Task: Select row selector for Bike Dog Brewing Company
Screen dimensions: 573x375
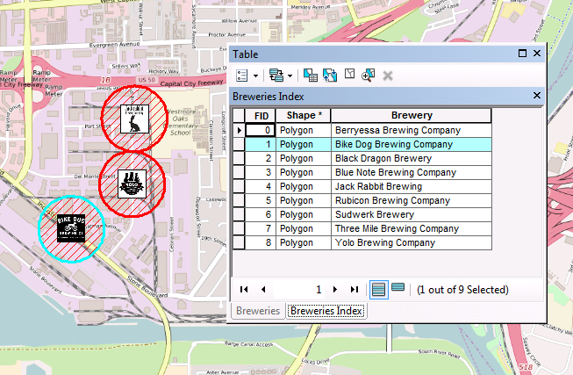Action: click(x=239, y=144)
